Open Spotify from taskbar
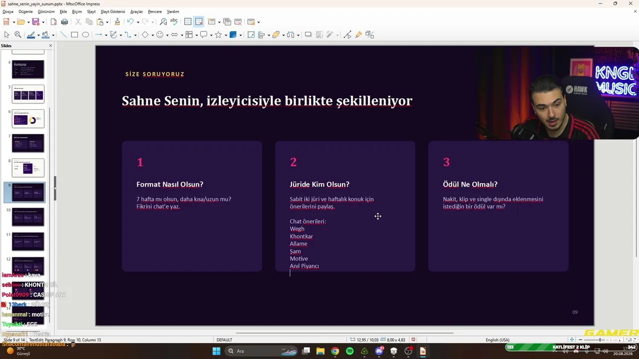Screen dimensions: 639x359 click(x=349, y=351)
